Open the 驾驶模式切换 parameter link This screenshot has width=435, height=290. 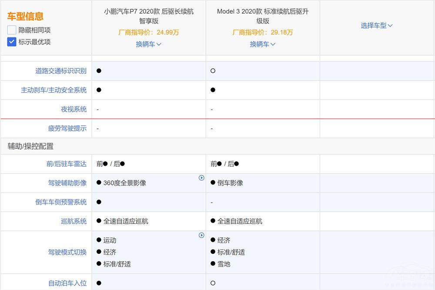[x=67, y=252]
